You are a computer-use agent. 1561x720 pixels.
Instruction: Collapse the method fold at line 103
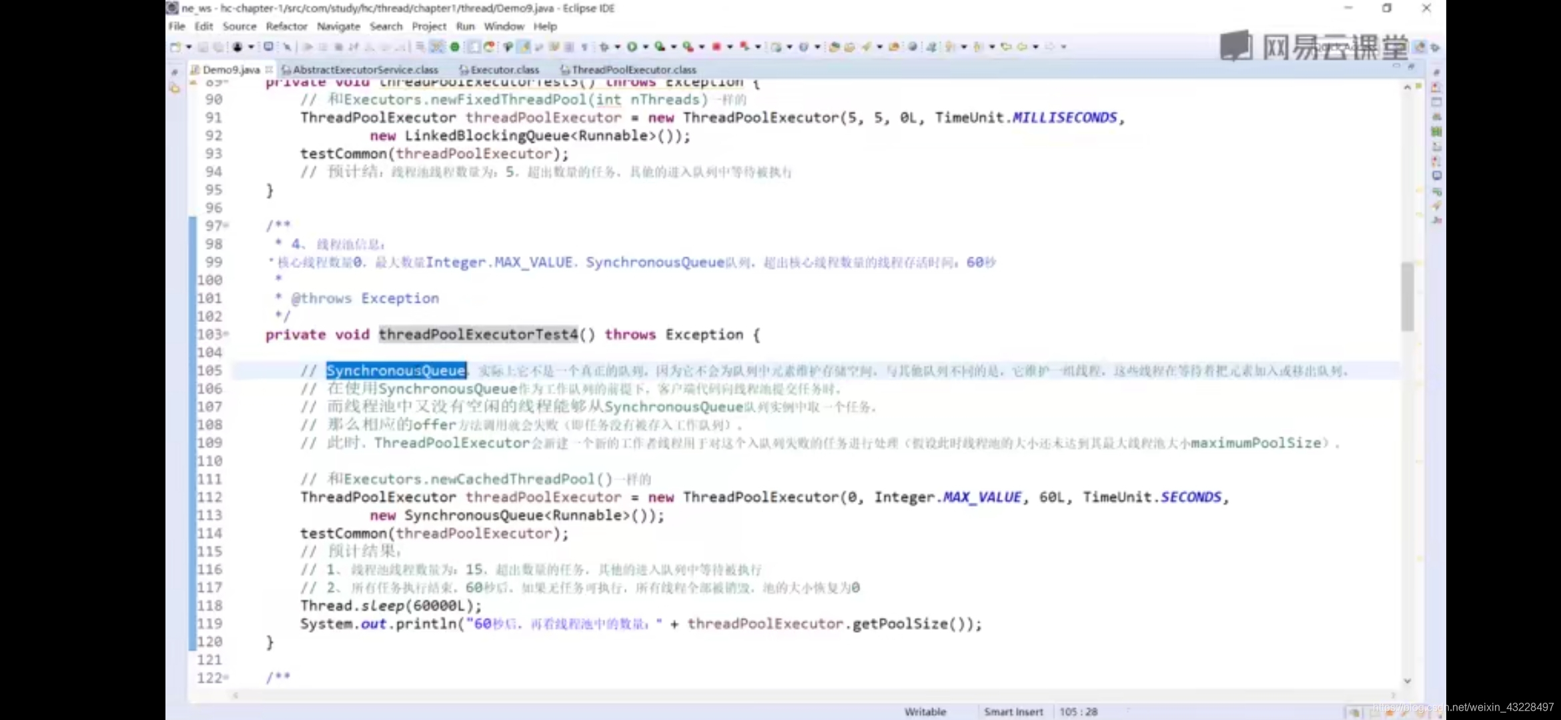point(226,333)
